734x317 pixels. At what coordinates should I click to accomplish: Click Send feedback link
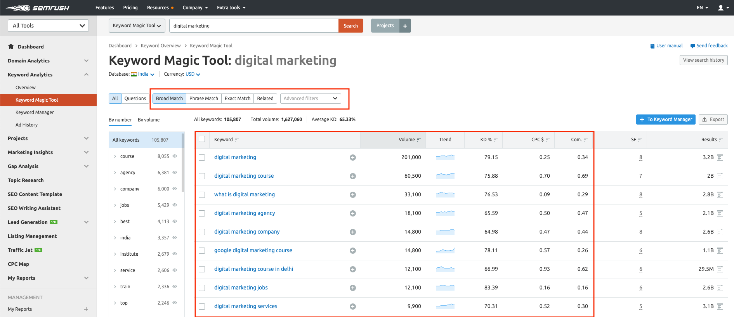[x=709, y=46]
